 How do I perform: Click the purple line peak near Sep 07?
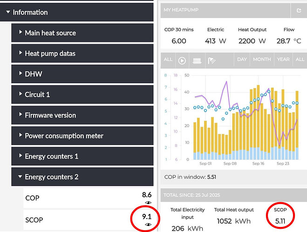226,81
